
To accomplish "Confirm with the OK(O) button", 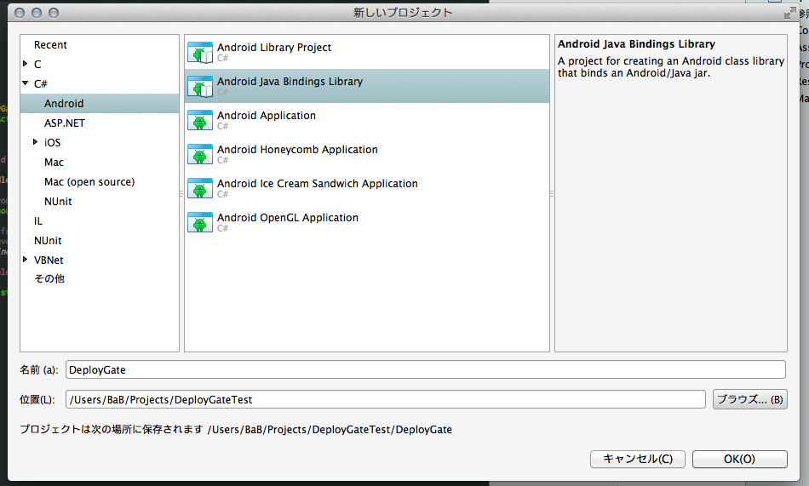I will 740,459.
